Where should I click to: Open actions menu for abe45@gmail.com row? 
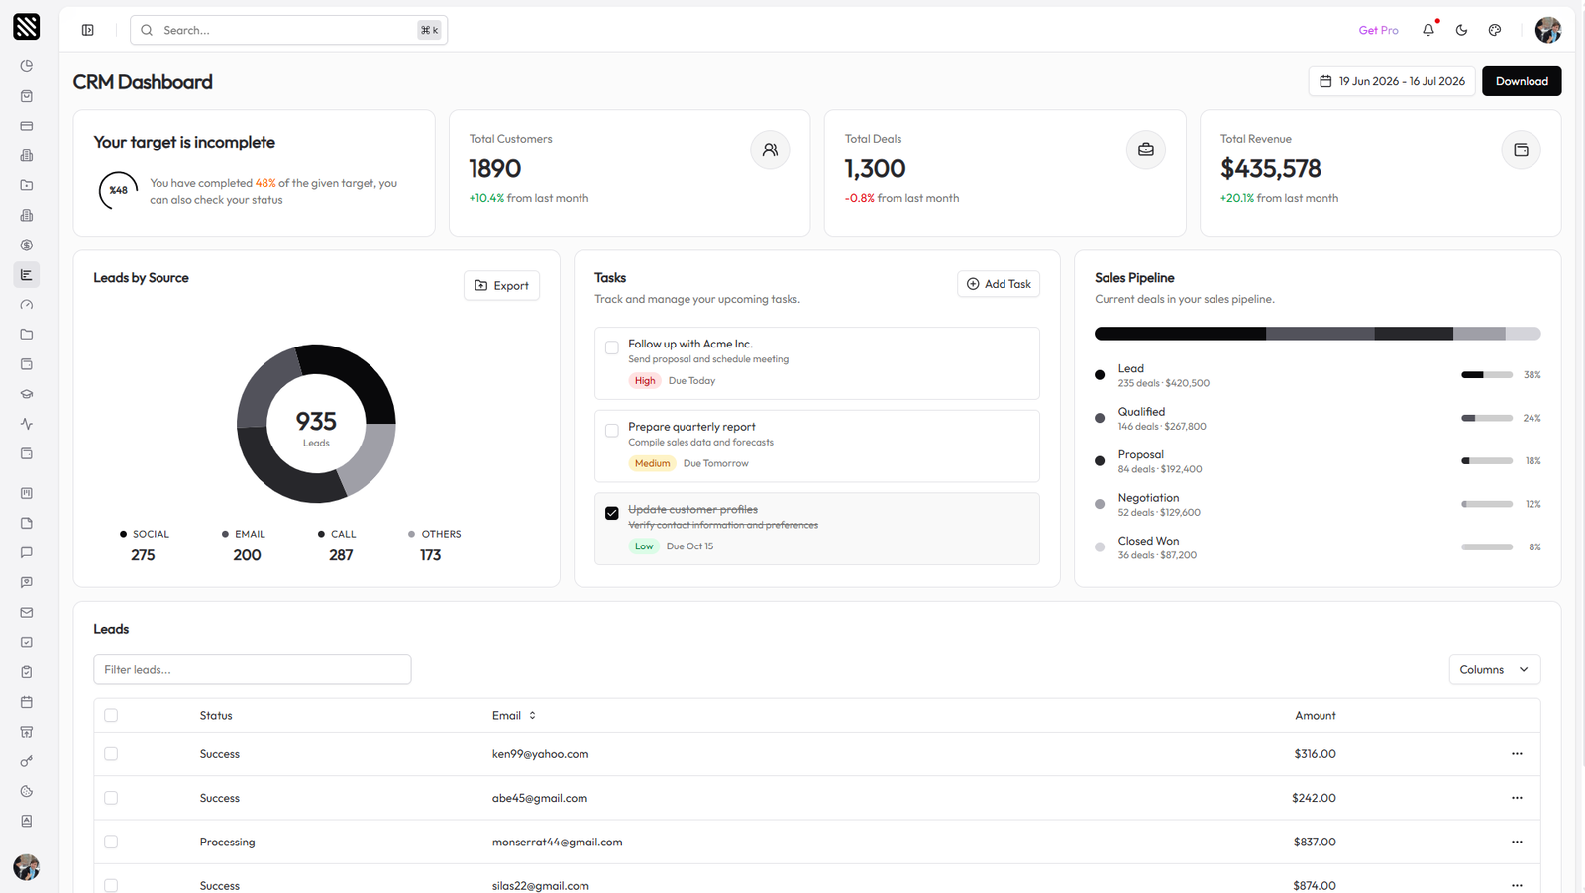pos(1517,798)
